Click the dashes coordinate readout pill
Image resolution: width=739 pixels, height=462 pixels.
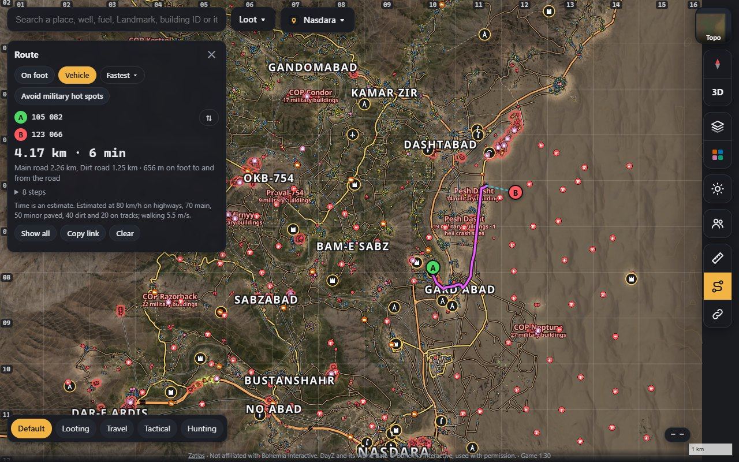pyautogui.click(x=677, y=434)
